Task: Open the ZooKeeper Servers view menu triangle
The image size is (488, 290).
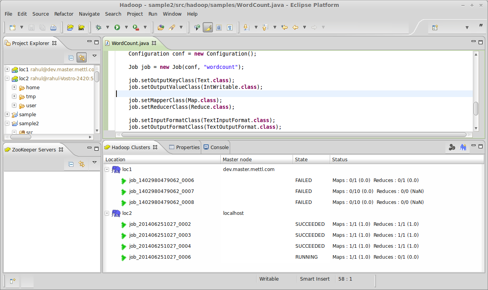Action: 94,162
